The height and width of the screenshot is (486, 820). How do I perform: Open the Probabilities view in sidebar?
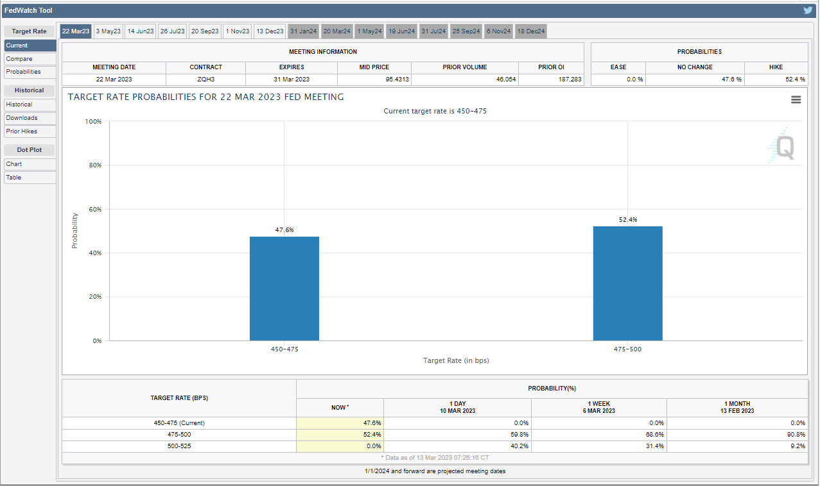click(x=30, y=72)
